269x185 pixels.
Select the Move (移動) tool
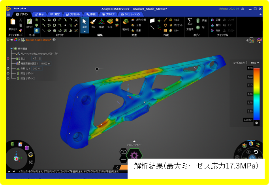pos(102,24)
